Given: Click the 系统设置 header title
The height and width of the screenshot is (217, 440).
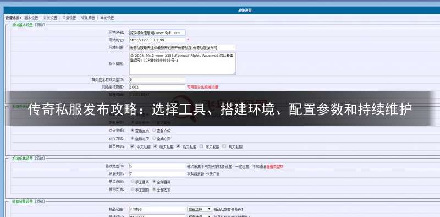Looking at the screenshot, I should coord(245,10).
